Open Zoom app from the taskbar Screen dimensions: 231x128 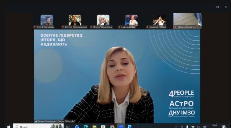(x=121, y=127)
